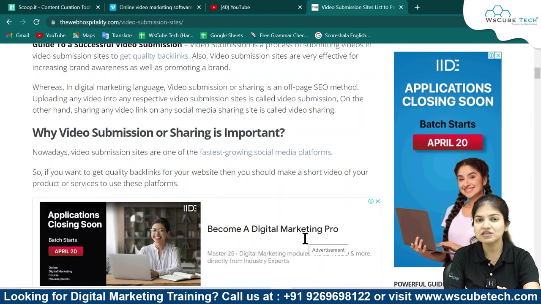The image size is (541, 304).
Task: Close the Online video marketing software tab
Action: (199, 7)
